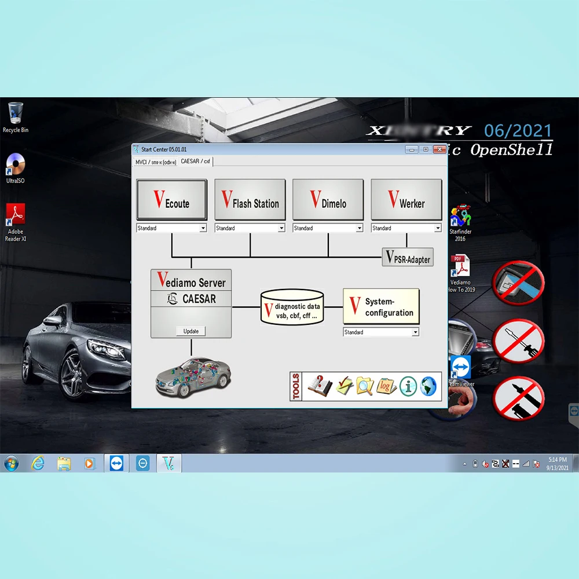
Task: Click the green info tool icon
Action: (x=408, y=386)
